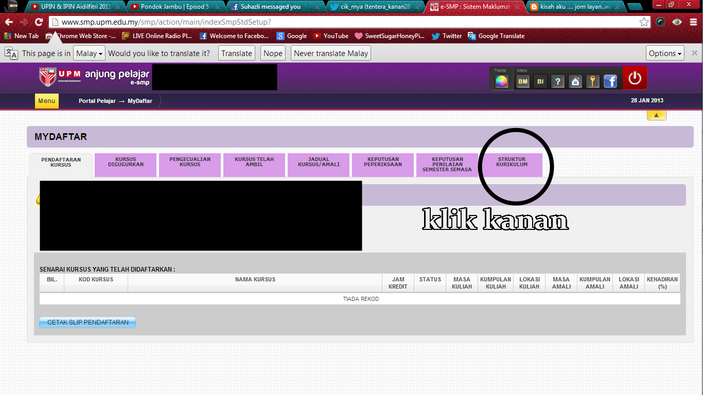Click UPM Anjung Pelajar logo
Screen dimensions: 703x395
click(x=94, y=77)
